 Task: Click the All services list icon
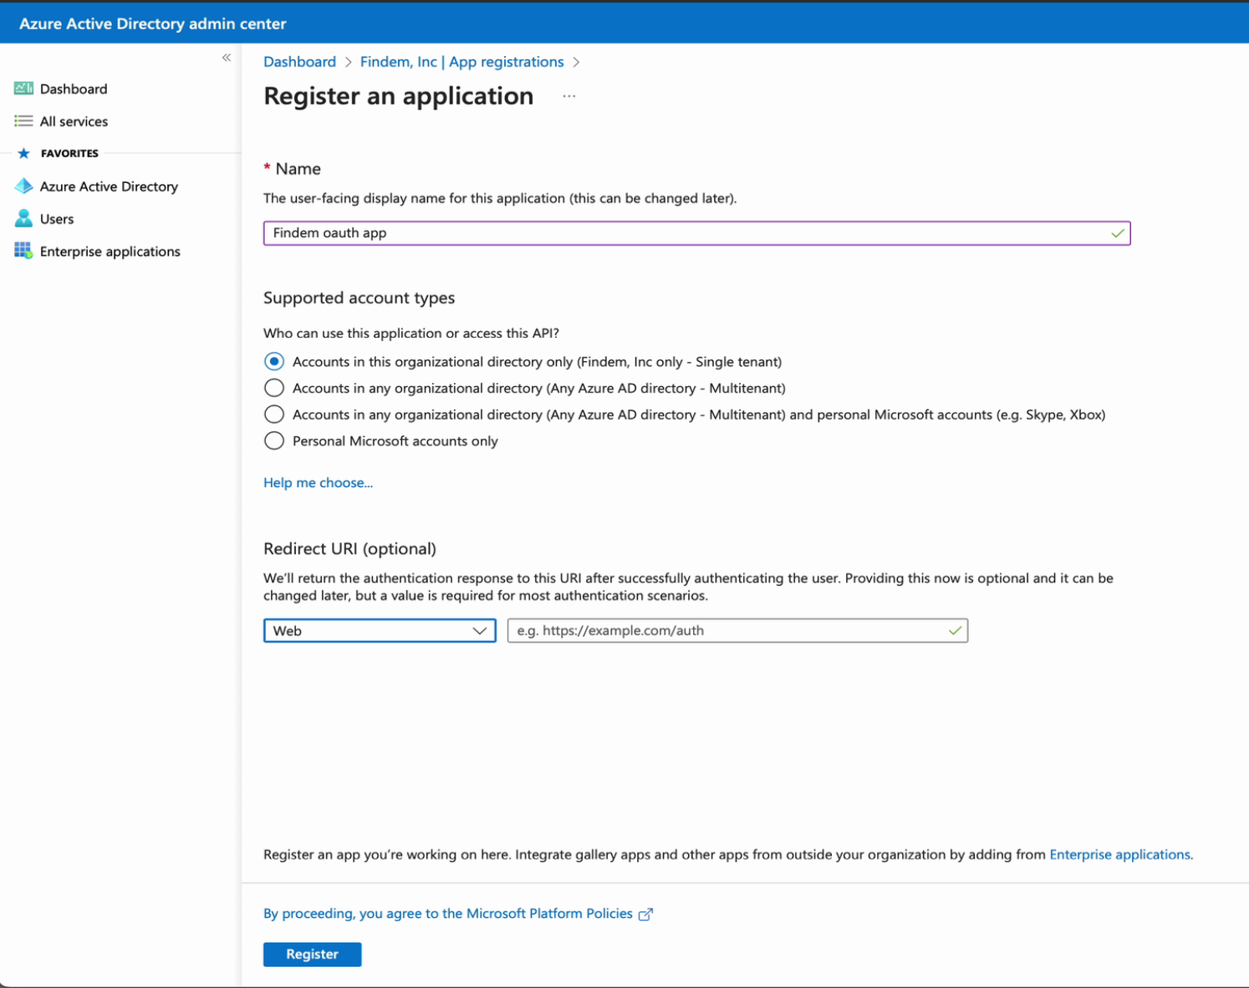coord(23,121)
